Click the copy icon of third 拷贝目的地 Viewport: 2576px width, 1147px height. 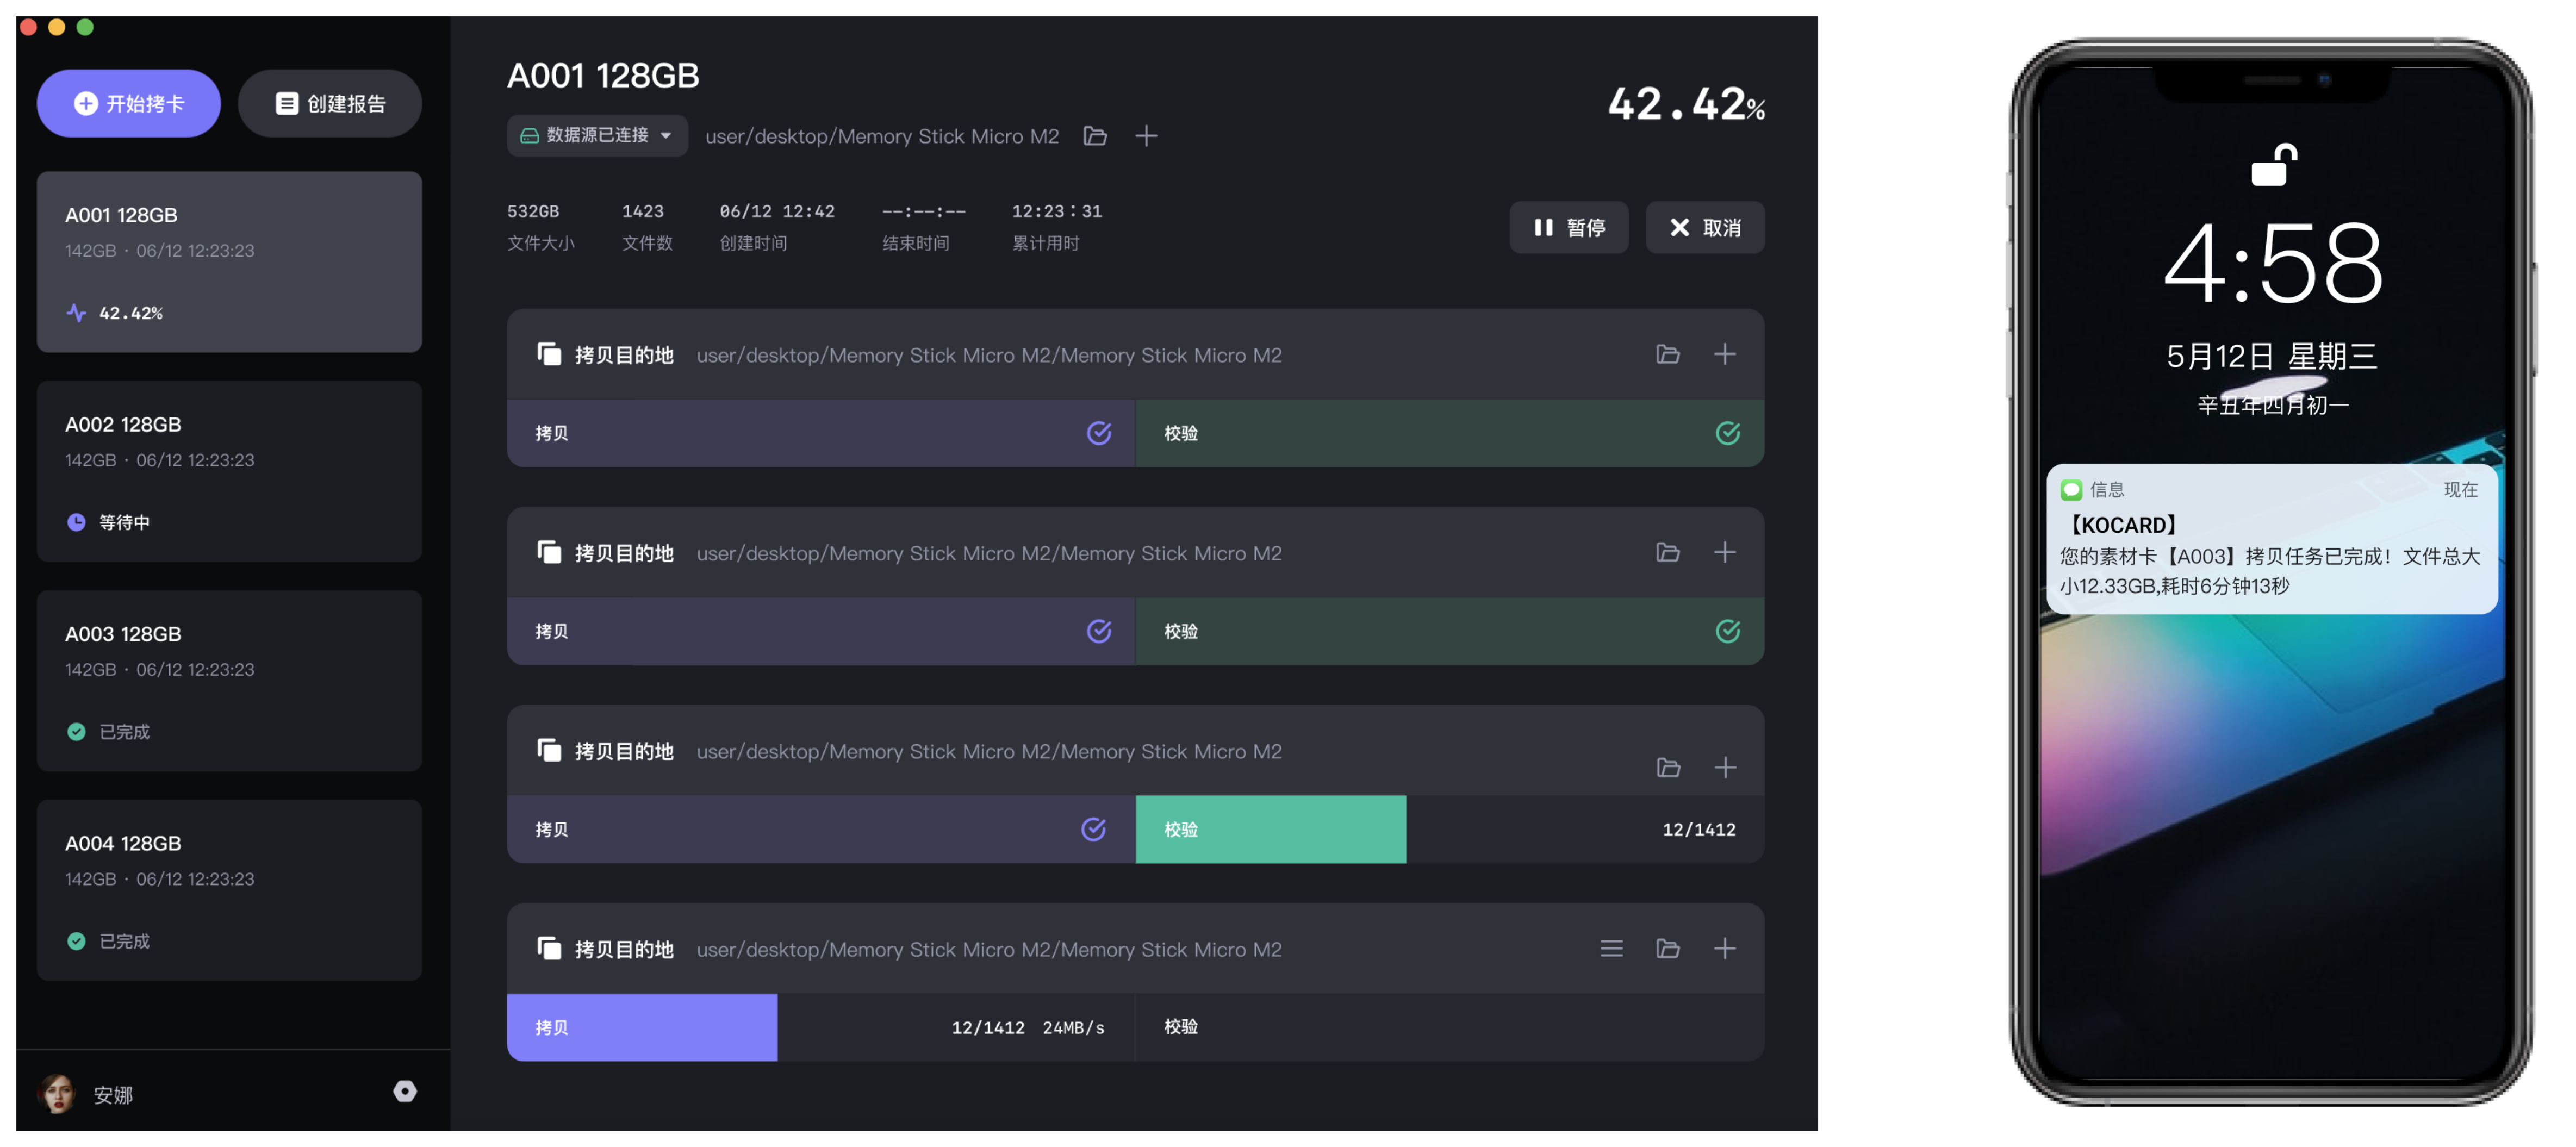tap(549, 750)
